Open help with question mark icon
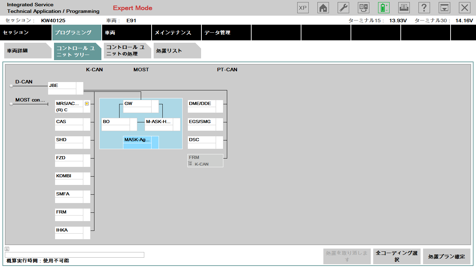Screen dimensions: 476x267 tap(424, 8)
